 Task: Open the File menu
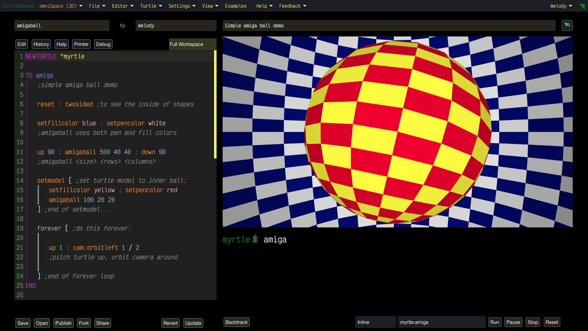[x=97, y=6]
